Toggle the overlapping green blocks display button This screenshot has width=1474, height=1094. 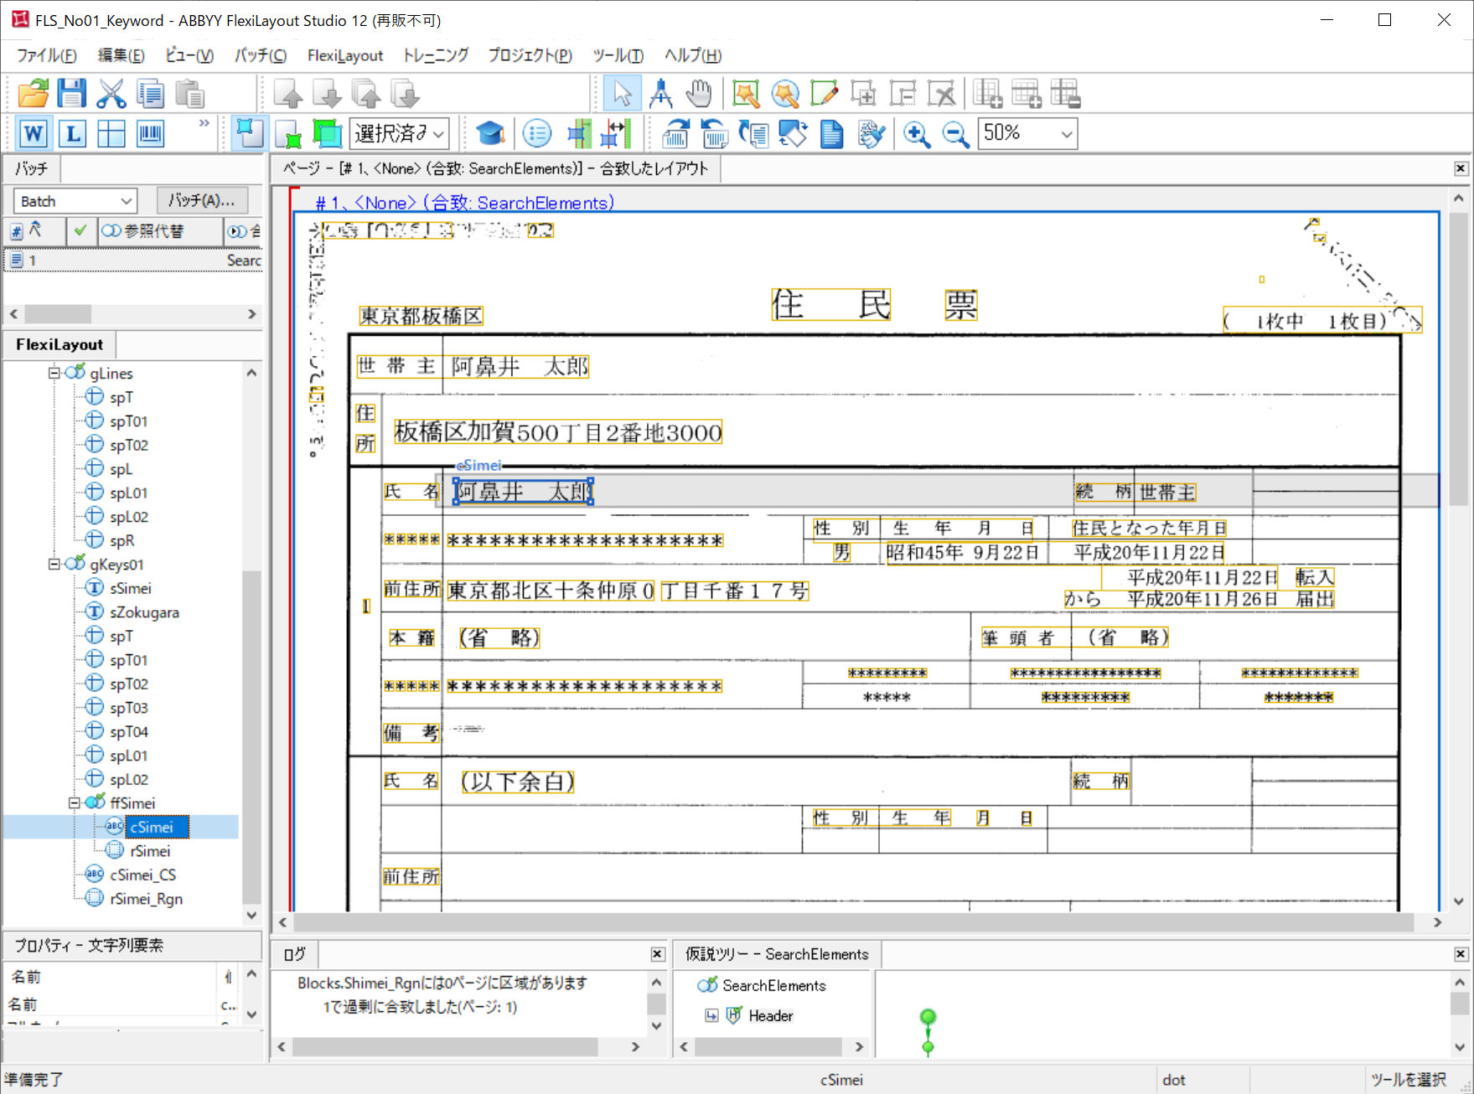point(327,133)
